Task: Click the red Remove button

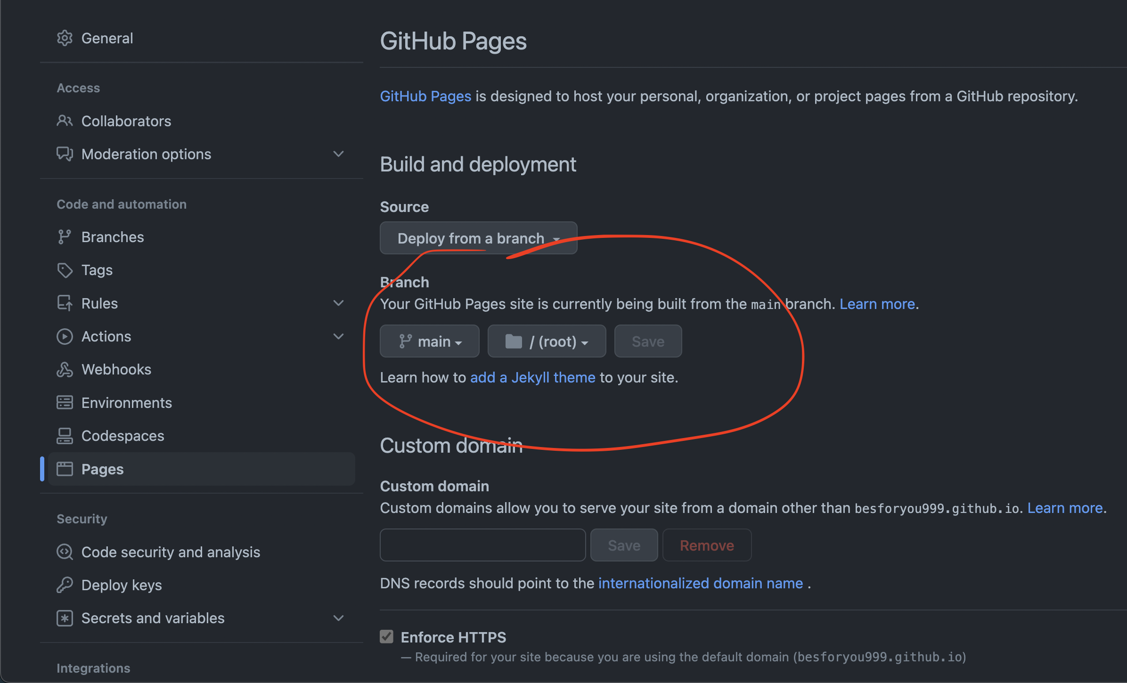Action: (707, 545)
